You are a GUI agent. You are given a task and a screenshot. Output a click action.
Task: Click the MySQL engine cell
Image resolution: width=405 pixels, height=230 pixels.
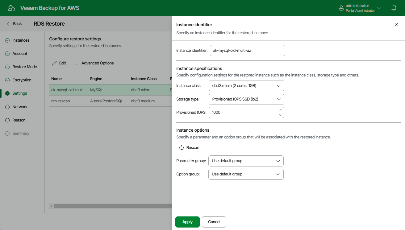coord(96,90)
